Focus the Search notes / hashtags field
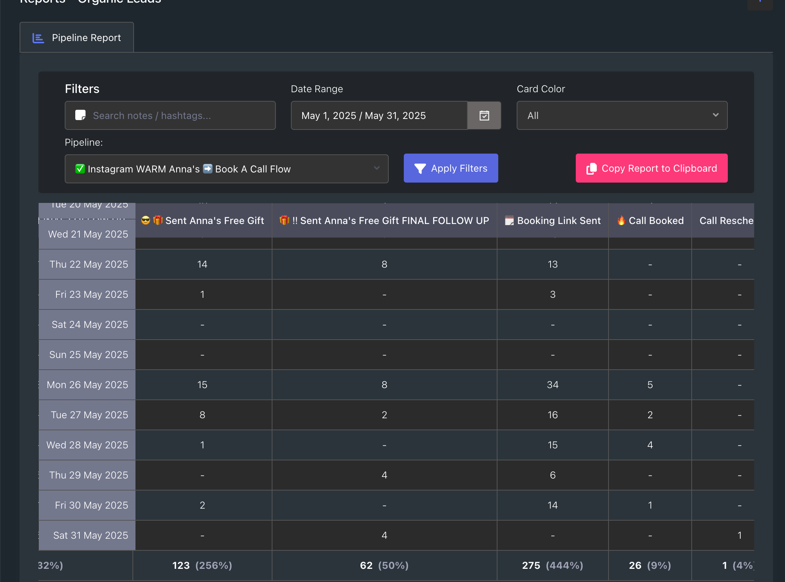Image resolution: width=785 pixels, height=582 pixels. pyautogui.click(x=170, y=115)
